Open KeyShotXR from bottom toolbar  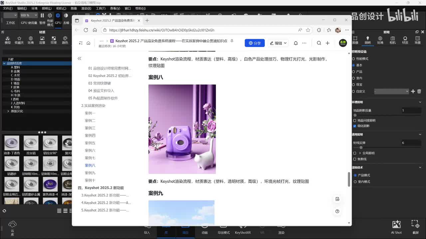(x=243, y=230)
